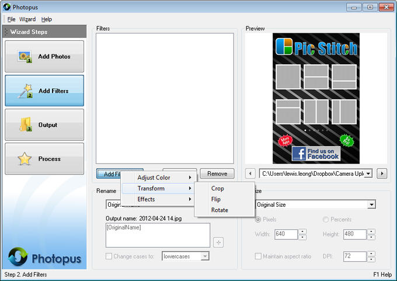Open the Help menu
397x281 pixels.
click(47, 19)
